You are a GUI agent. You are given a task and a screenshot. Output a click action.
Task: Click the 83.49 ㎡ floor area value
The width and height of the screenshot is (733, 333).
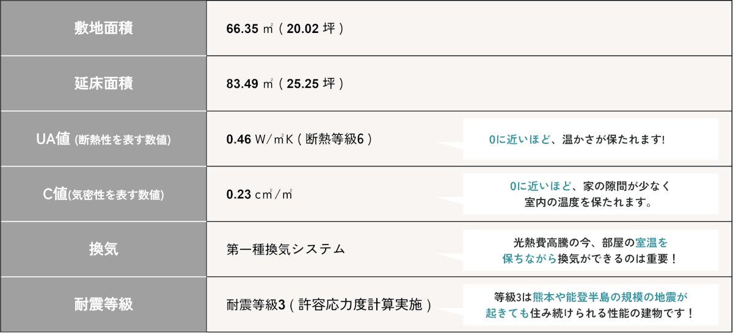click(x=249, y=84)
